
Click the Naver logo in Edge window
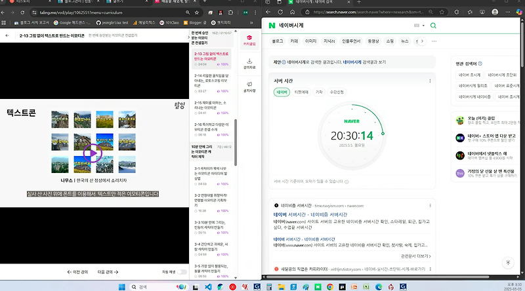[x=272, y=26]
